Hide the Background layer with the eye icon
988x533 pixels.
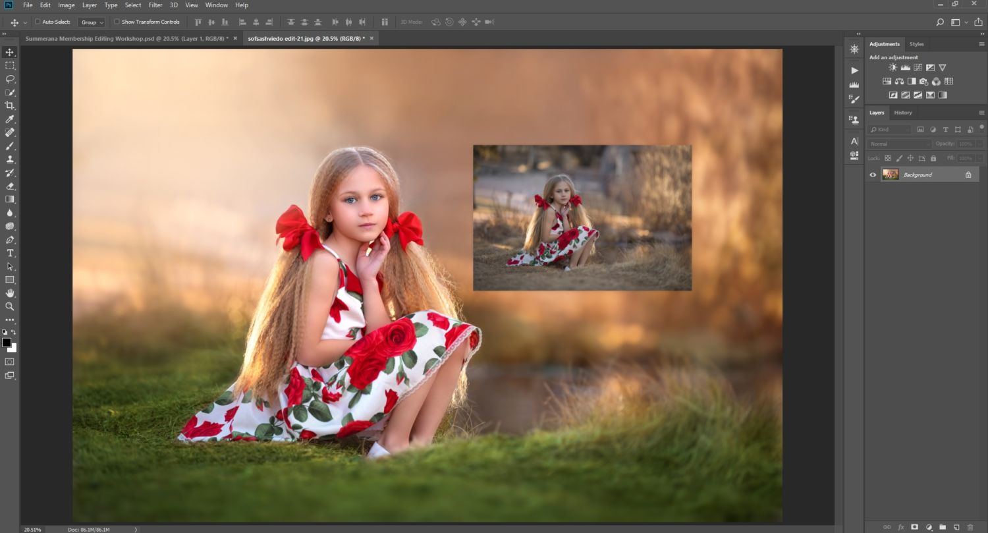click(873, 175)
